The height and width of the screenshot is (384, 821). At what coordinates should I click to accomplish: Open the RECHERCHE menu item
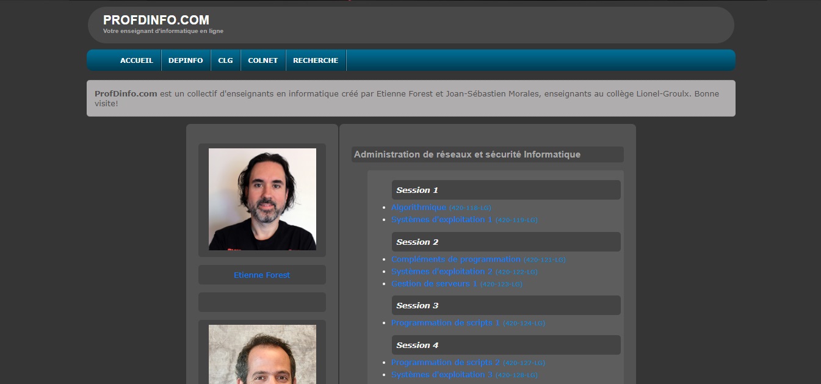316,60
